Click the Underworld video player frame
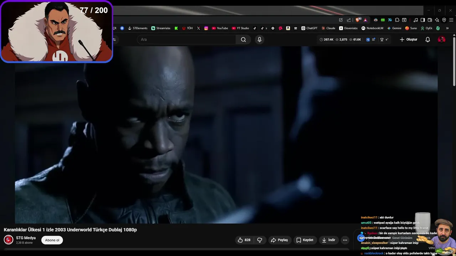Screen dimensions: 456x256 coord(226,135)
